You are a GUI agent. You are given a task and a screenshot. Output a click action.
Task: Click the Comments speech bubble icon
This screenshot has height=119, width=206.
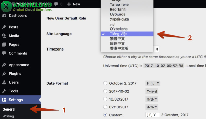click(x=4, y=53)
